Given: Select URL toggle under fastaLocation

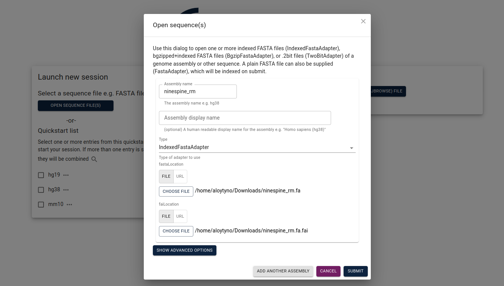Looking at the screenshot, I should (180, 177).
